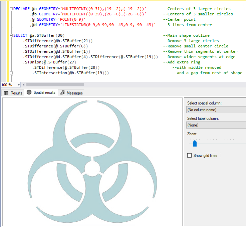
Task: Switch to the Messages tab
Action: [71, 93]
